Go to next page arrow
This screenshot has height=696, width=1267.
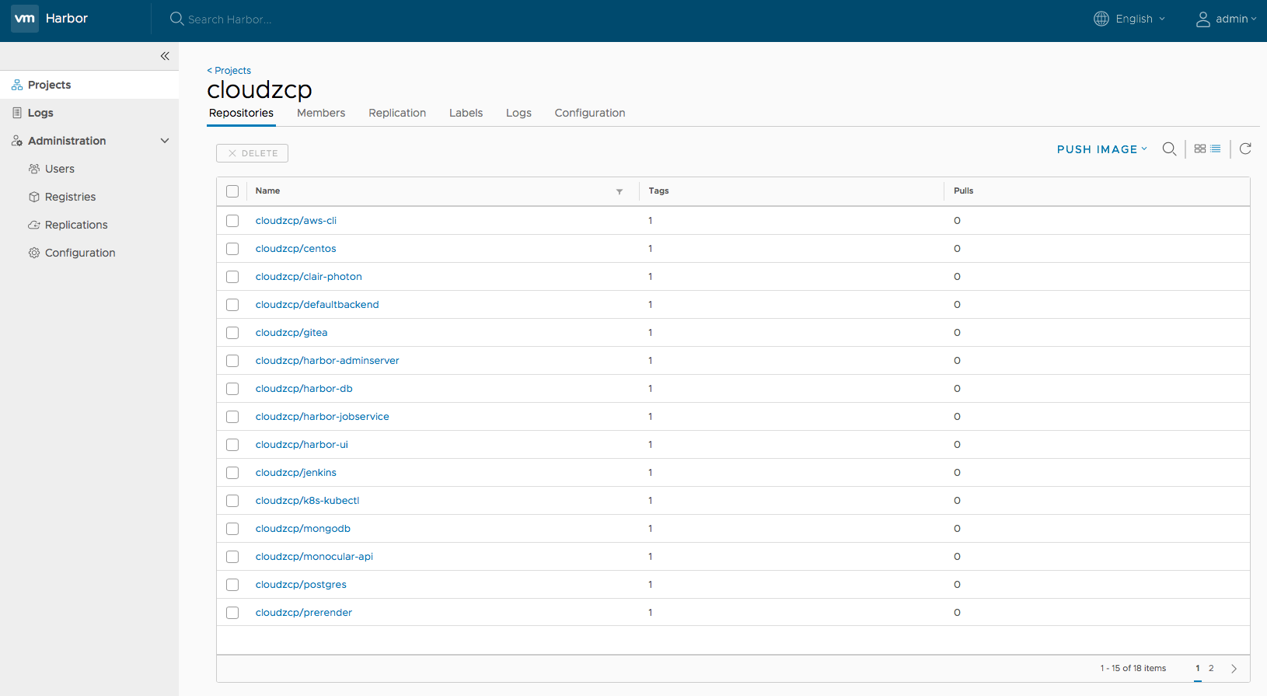pos(1234,669)
